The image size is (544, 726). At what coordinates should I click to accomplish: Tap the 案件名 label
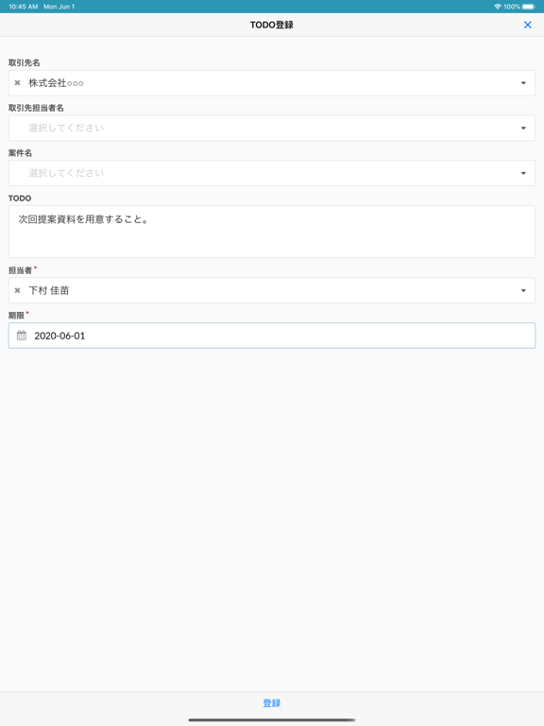20,153
